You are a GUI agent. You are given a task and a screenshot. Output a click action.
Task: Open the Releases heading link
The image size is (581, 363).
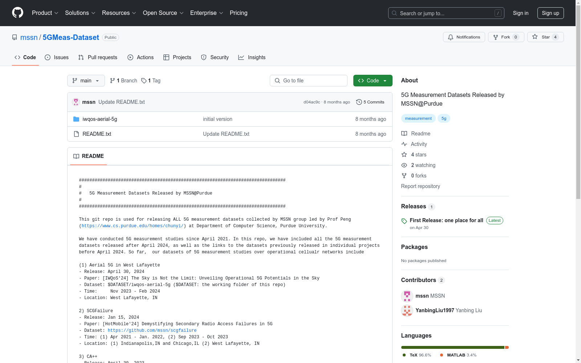[418, 206]
